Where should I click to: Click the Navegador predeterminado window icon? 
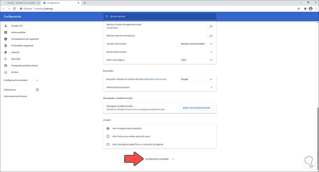pos(6,66)
